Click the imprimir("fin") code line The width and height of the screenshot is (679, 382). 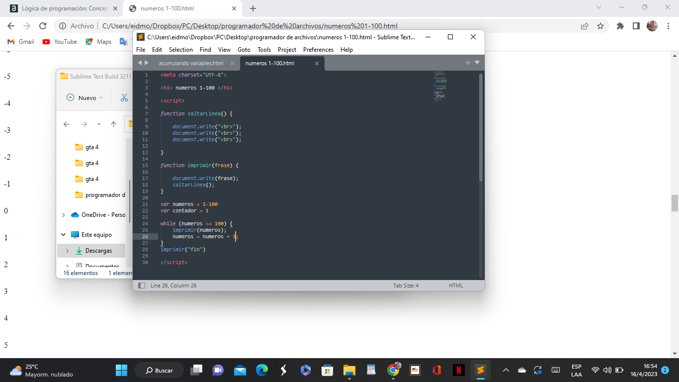(x=183, y=249)
